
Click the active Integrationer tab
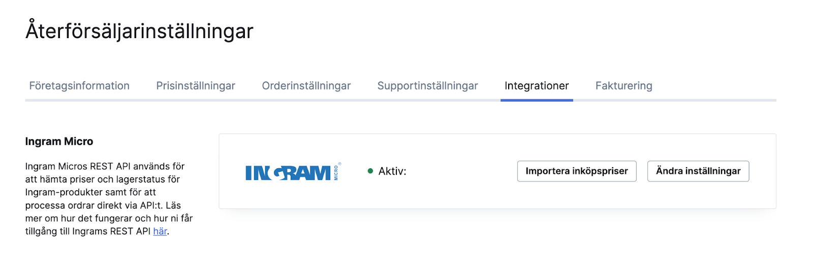coord(537,86)
